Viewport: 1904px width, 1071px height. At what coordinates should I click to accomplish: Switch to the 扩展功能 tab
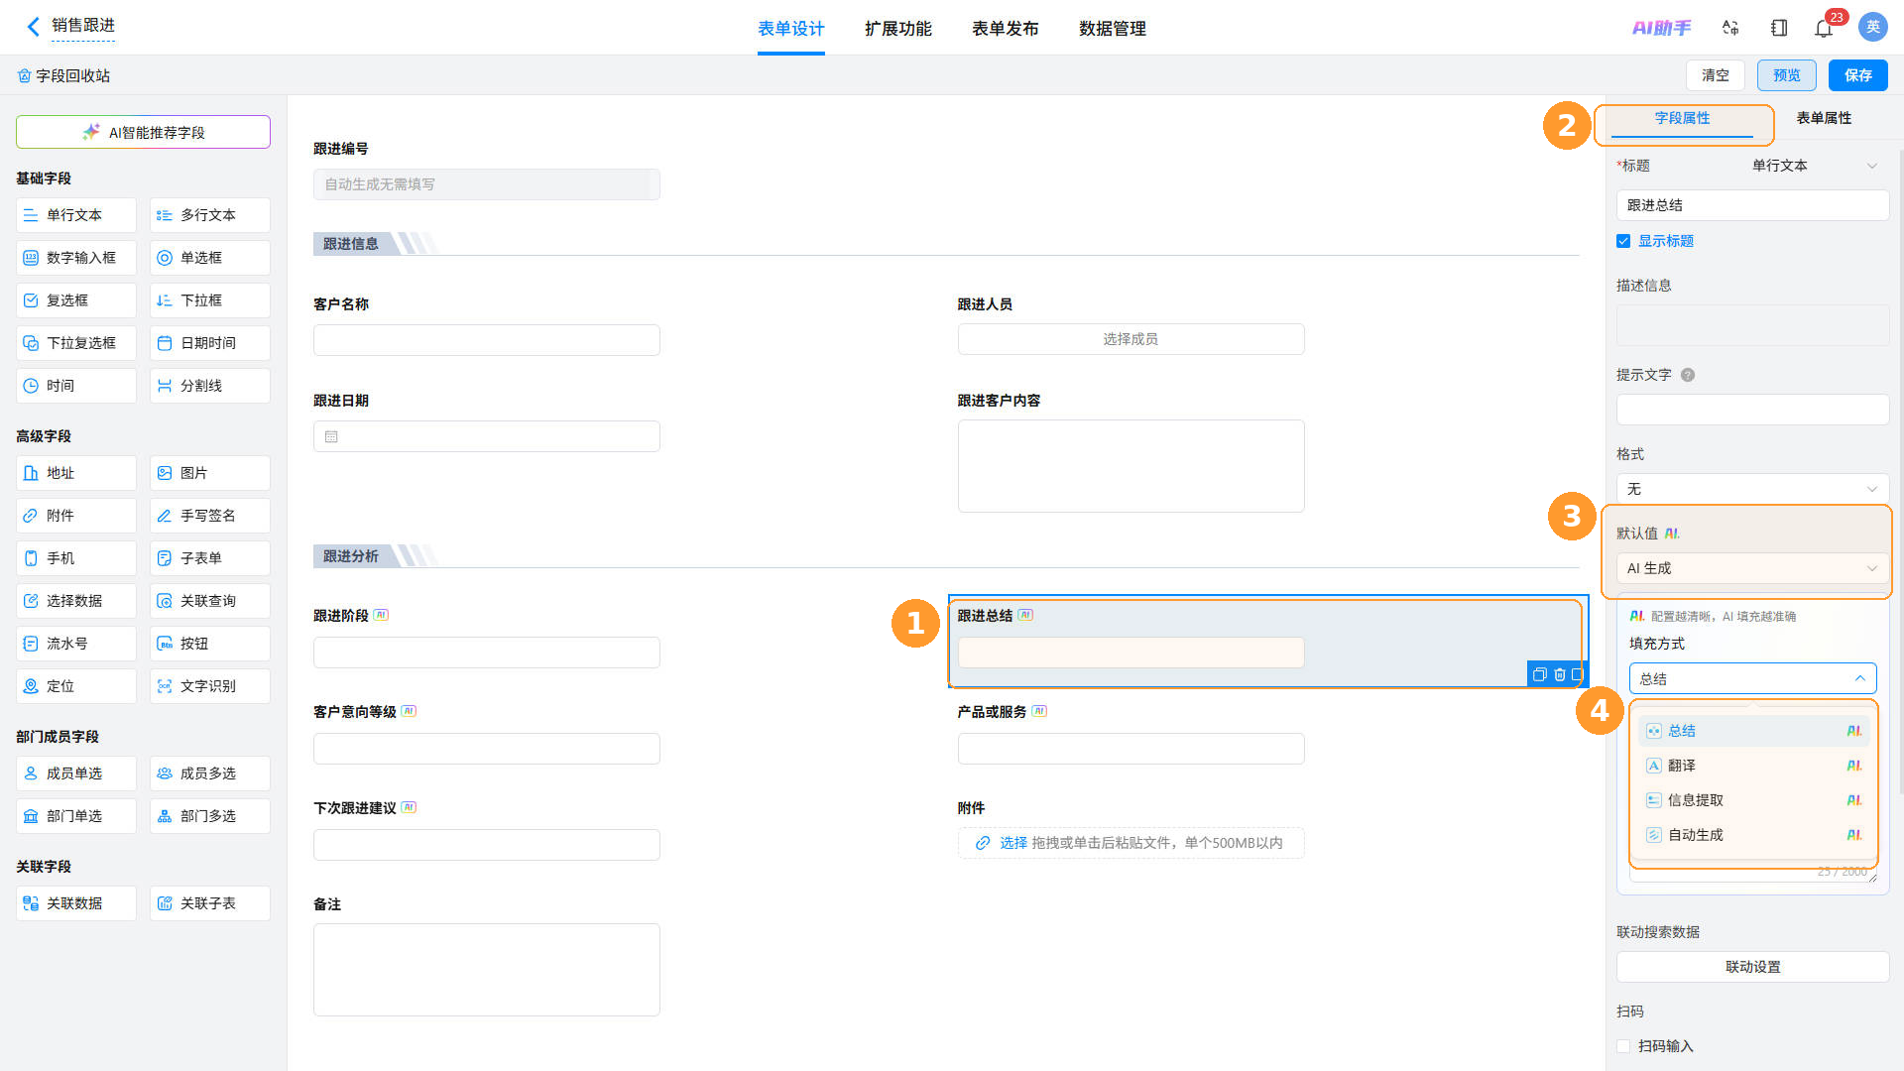point(898,29)
